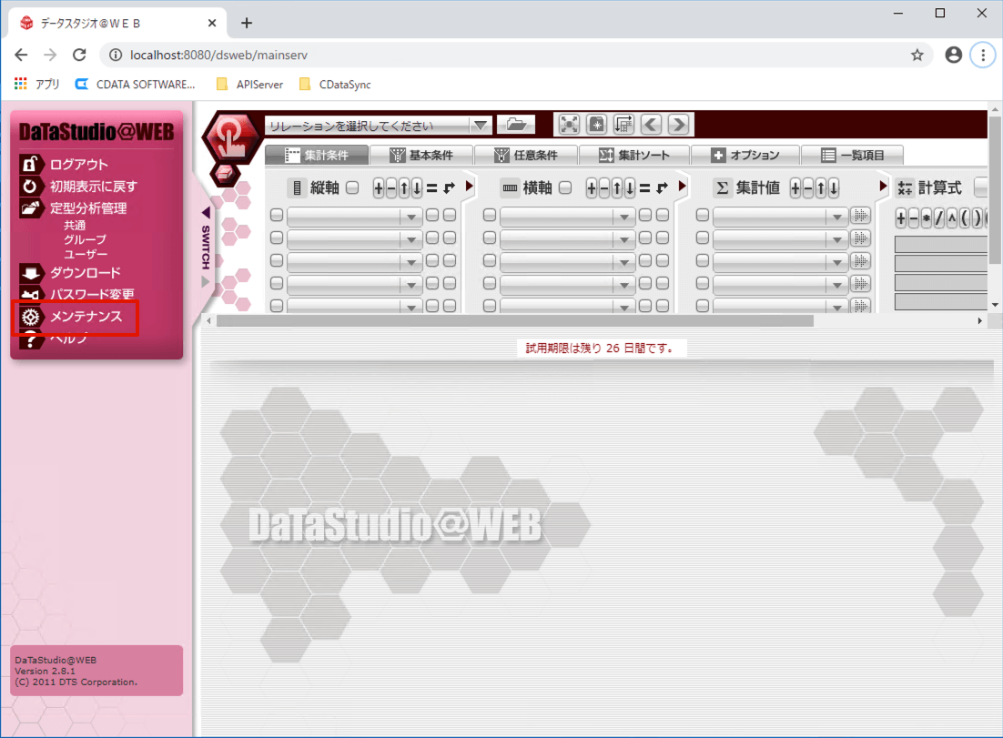
Task: Click the next arrow toolbar icon
Action: 679,124
